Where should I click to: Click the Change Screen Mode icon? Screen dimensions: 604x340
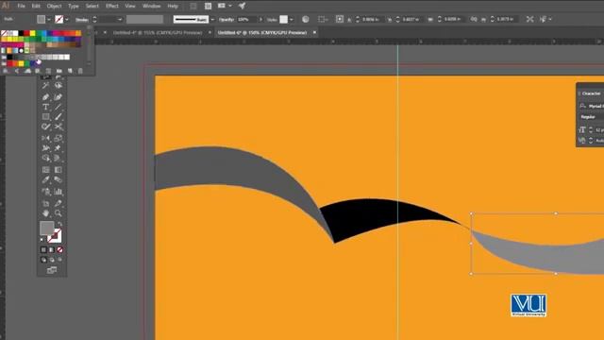click(x=52, y=270)
